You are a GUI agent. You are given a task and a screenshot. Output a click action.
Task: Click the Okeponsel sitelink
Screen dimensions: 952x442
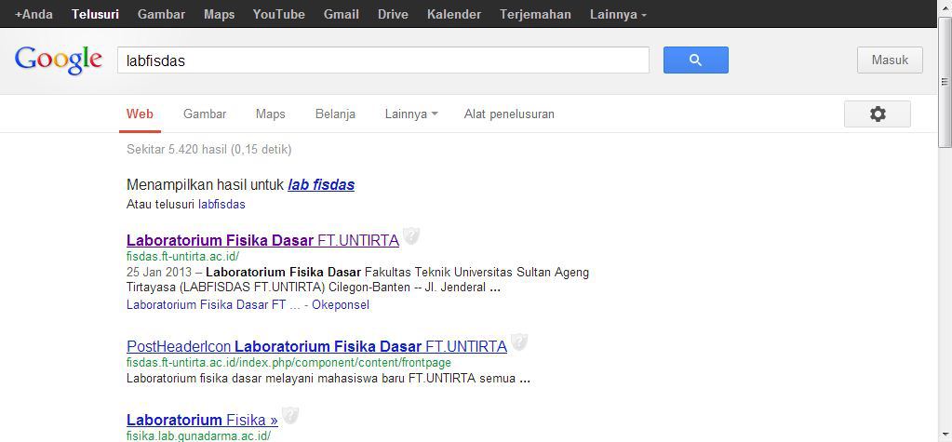point(341,305)
